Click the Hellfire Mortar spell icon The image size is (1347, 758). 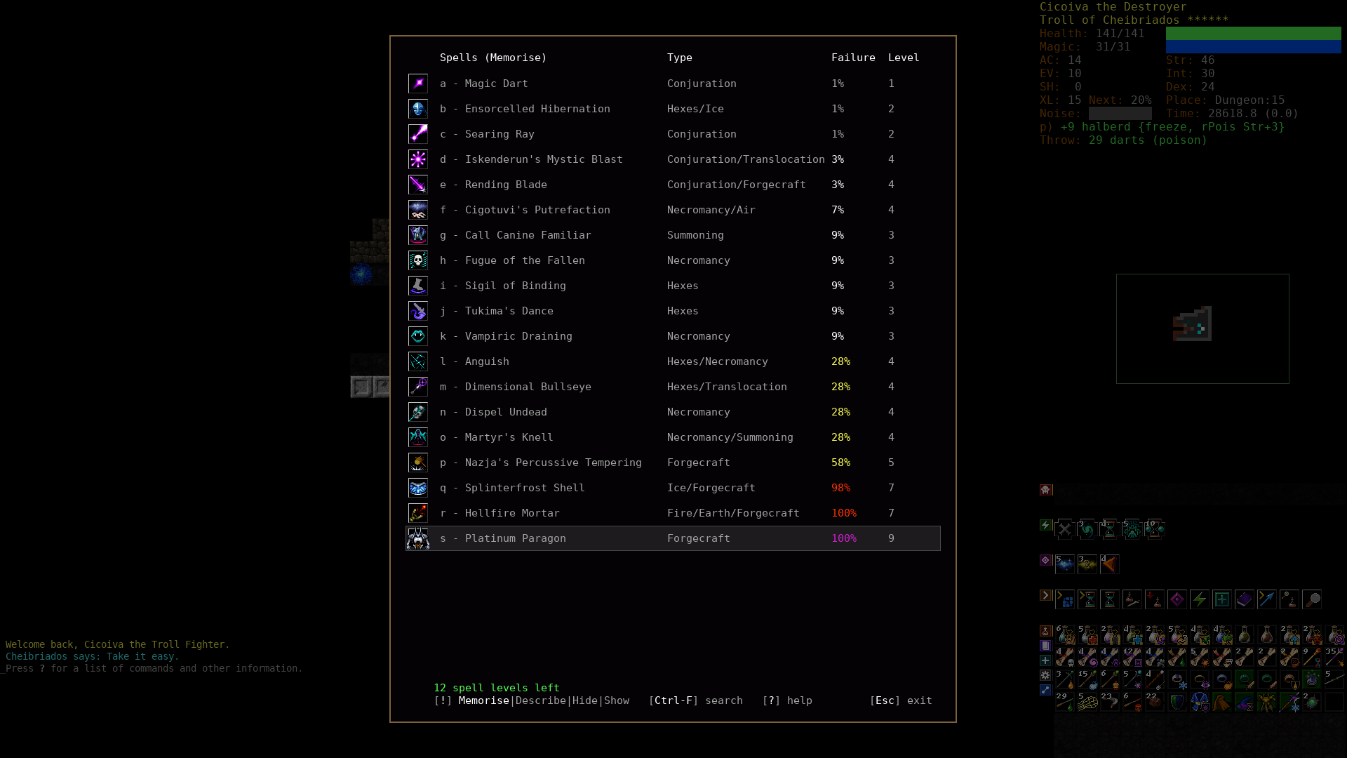point(418,513)
